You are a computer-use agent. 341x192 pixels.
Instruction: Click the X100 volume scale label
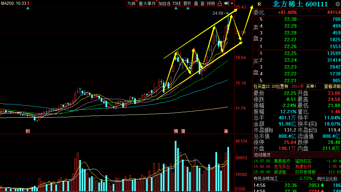(240, 189)
